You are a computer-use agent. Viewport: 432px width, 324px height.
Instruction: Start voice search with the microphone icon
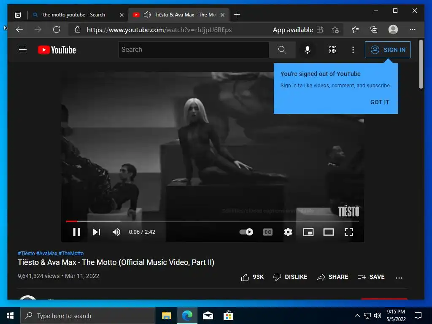[308, 50]
